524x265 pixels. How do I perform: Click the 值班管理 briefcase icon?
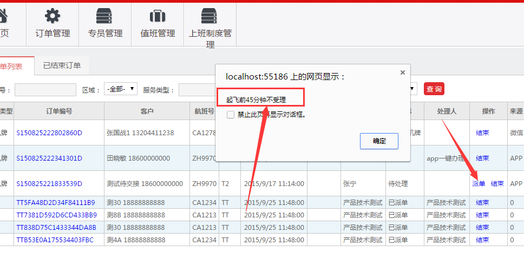pos(158,16)
